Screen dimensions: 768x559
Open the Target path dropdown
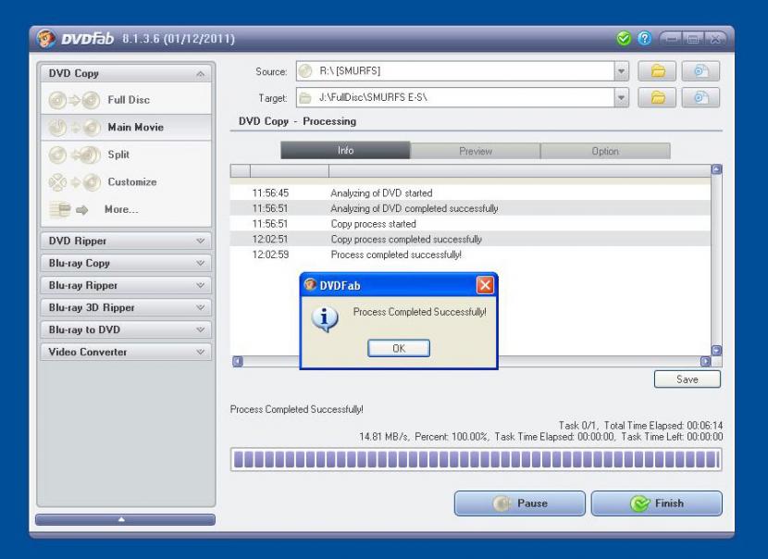pos(621,97)
